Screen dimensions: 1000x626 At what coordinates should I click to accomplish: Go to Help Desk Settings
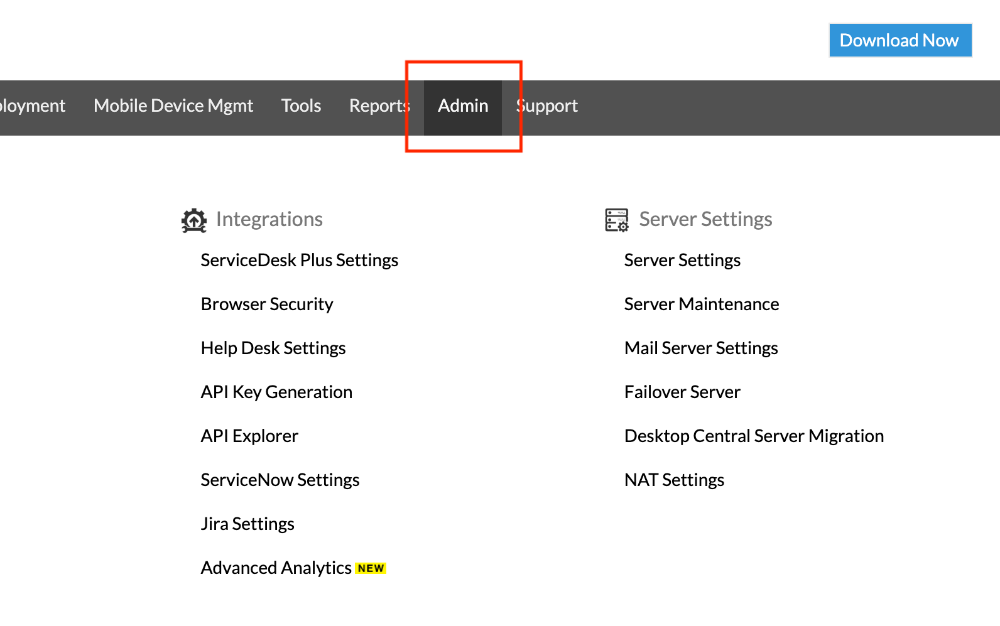(273, 348)
